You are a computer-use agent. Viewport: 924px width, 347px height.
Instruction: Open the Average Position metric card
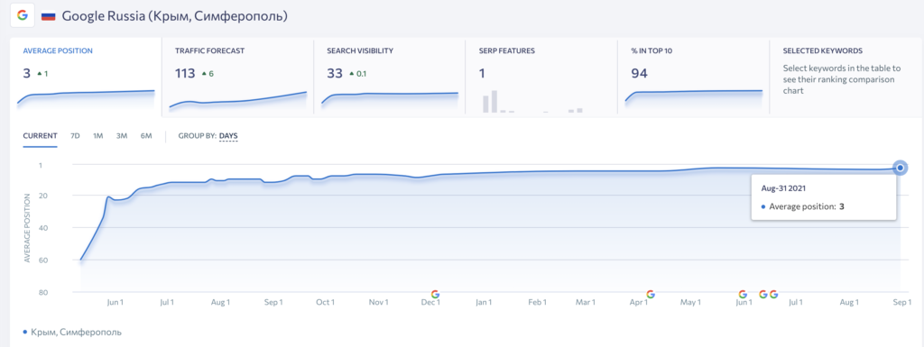(86, 77)
